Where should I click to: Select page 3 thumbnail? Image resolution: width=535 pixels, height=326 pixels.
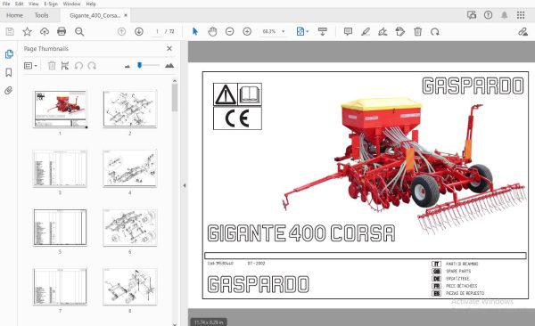[60, 168]
